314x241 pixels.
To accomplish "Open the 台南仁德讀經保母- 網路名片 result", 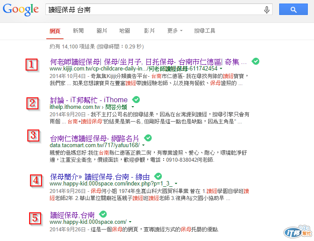I will [94, 138].
